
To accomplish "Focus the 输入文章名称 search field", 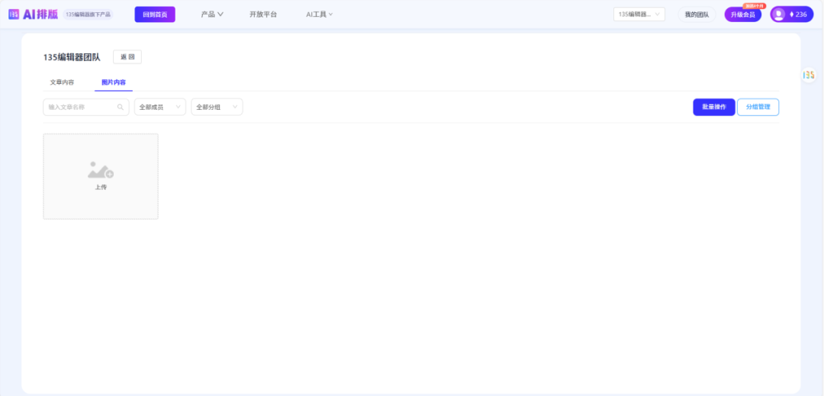I will pyautogui.click(x=86, y=107).
